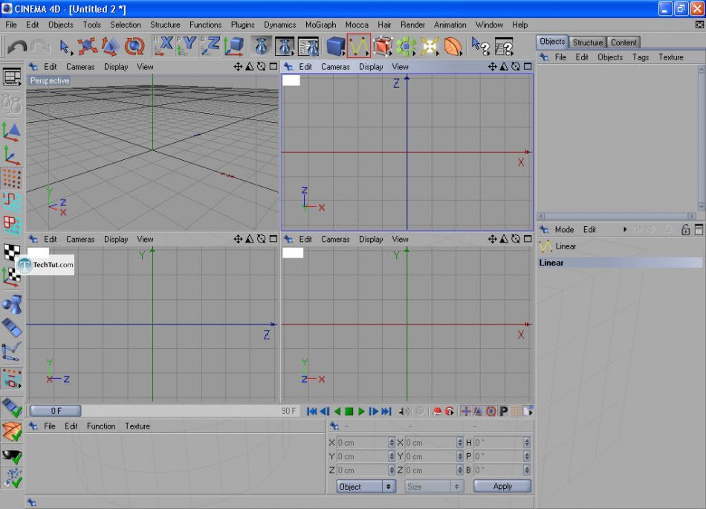
Task: Click the Apply button
Action: (502, 486)
